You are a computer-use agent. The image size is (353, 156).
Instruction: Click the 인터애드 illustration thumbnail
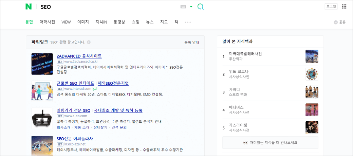tap(42, 91)
